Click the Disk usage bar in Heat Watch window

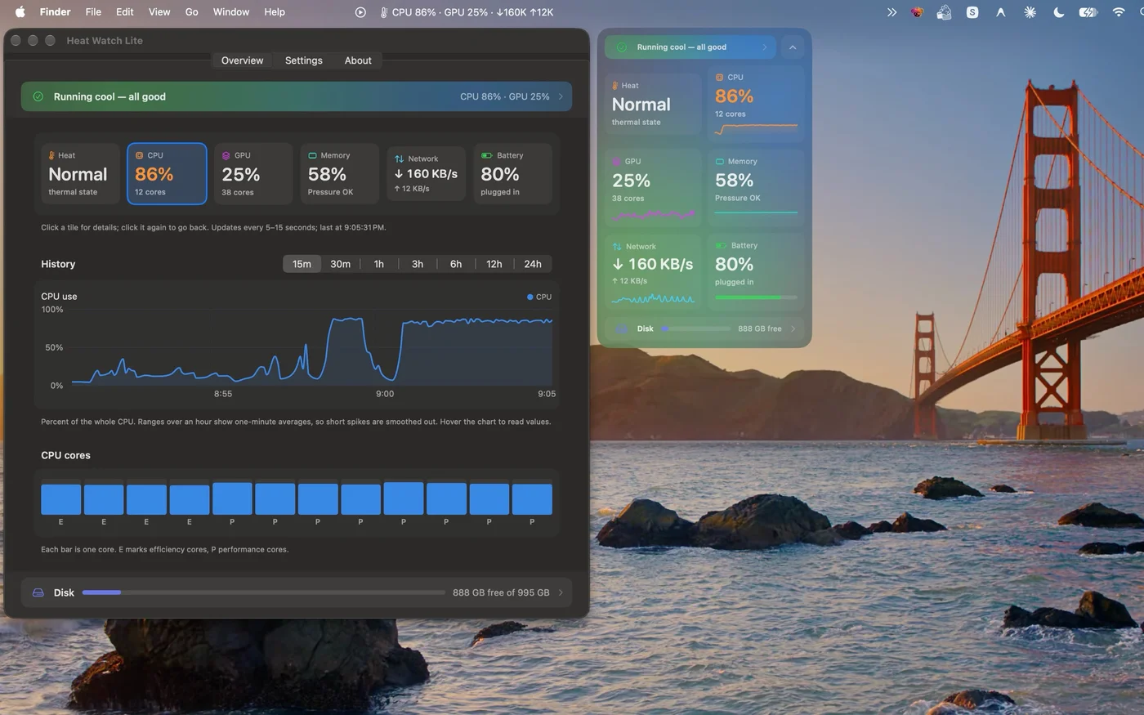263,592
